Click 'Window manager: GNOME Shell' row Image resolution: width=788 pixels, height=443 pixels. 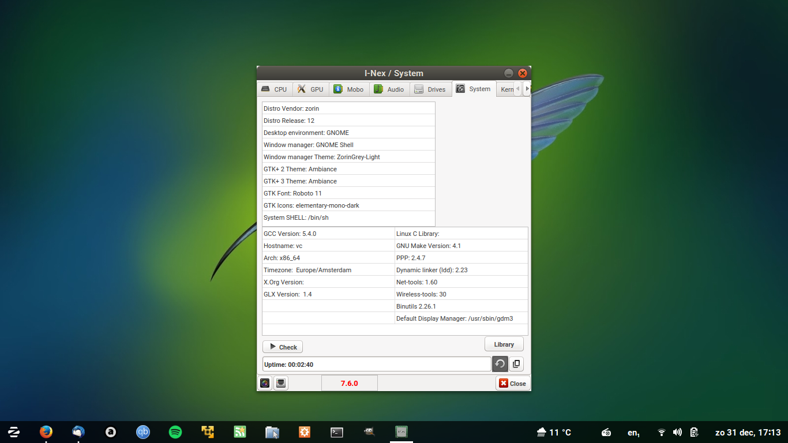coord(348,144)
